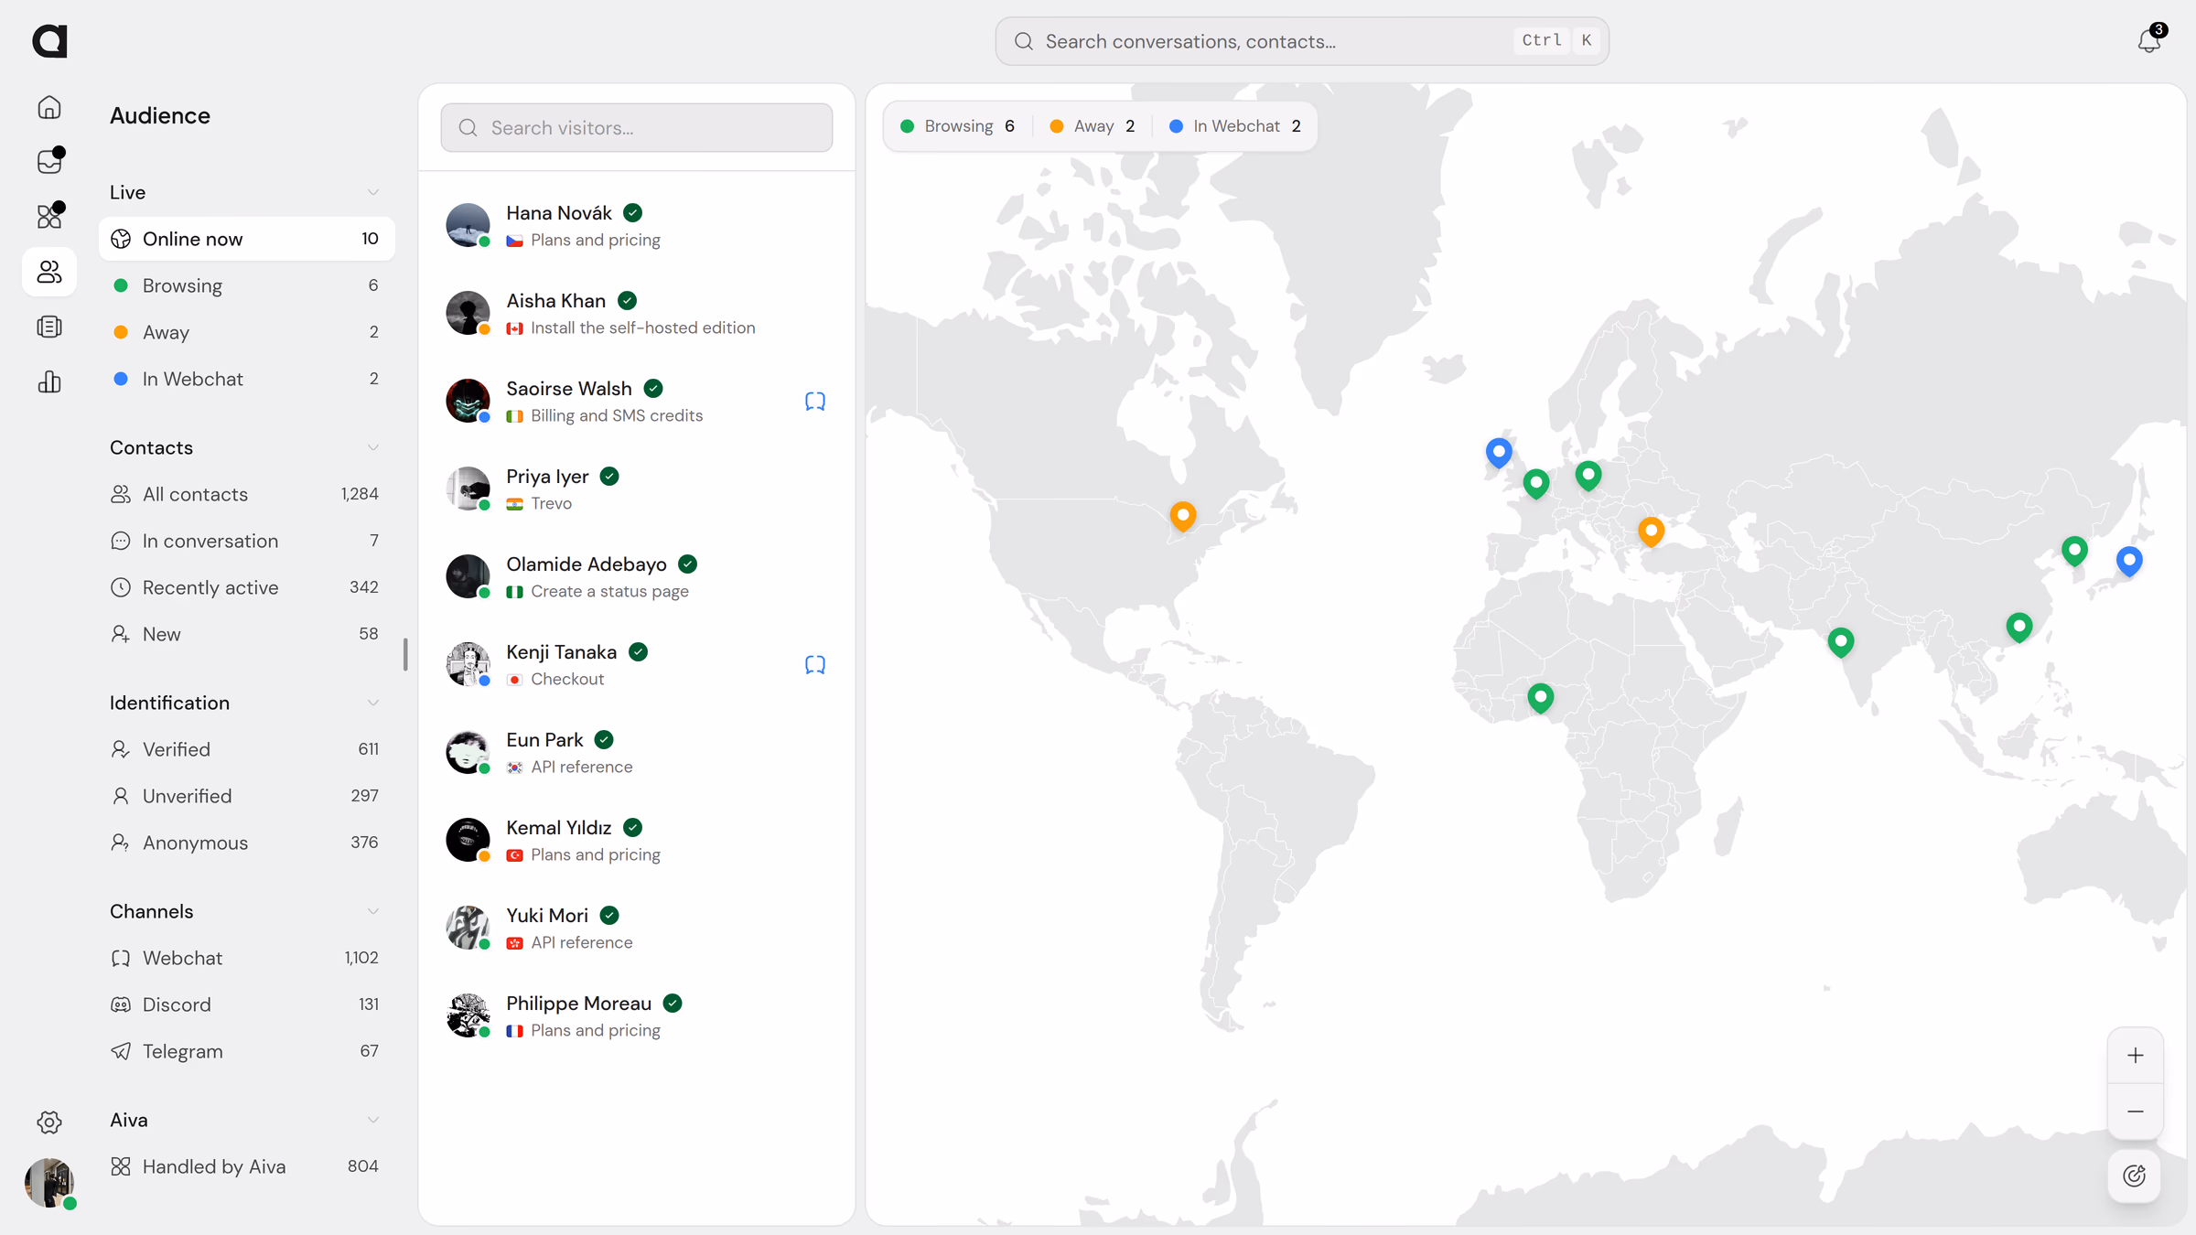Open All contacts list
The width and height of the screenshot is (2196, 1235).
246,494
